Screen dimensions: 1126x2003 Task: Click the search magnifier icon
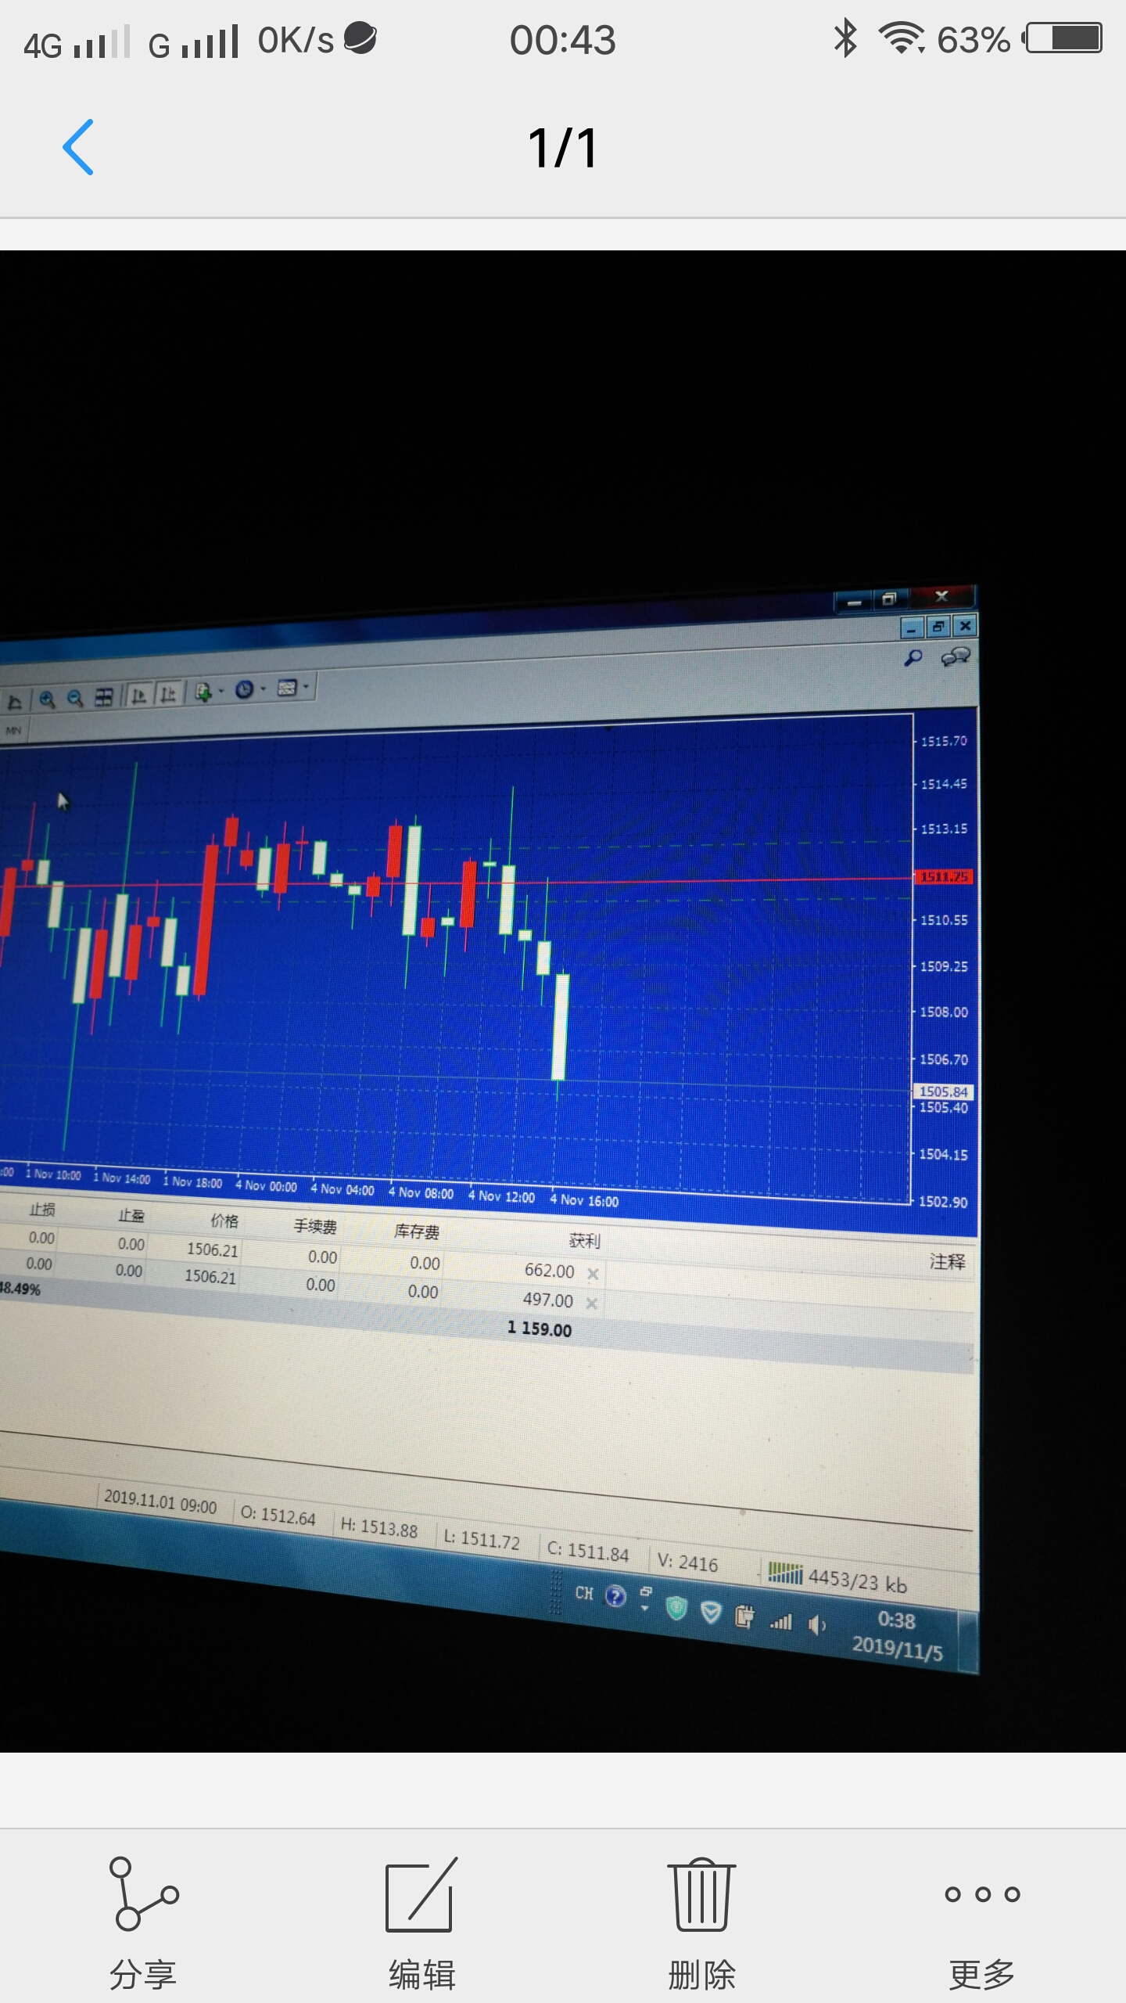[x=913, y=657]
